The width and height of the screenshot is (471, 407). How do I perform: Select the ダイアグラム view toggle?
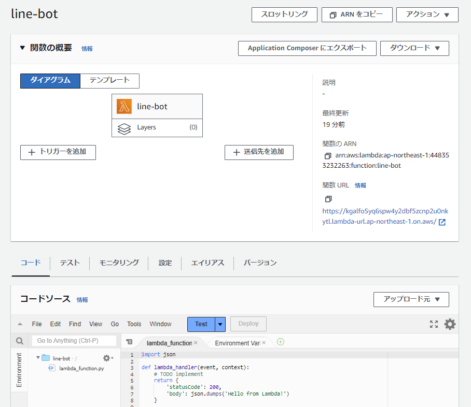[x=50, y=81]
